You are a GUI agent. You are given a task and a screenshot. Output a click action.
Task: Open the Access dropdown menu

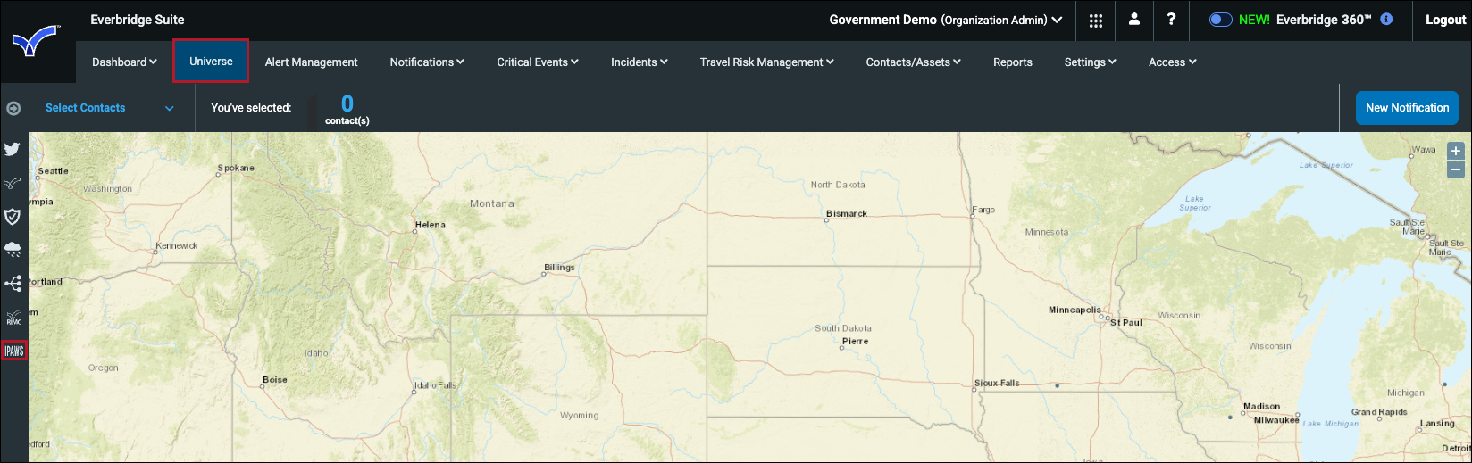[x=1172, y=62]
